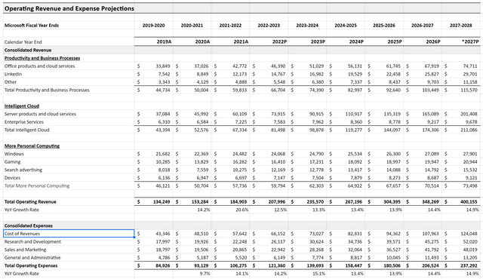483x279 pixels.
Task: Click the 'Research and Development' row label
Action: tap(32, 242)
